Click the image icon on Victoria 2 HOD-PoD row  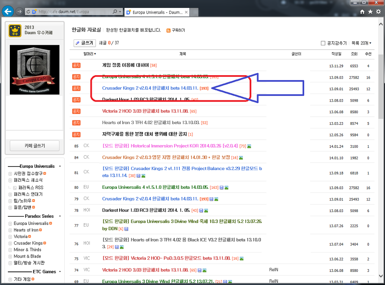point(242,258)
